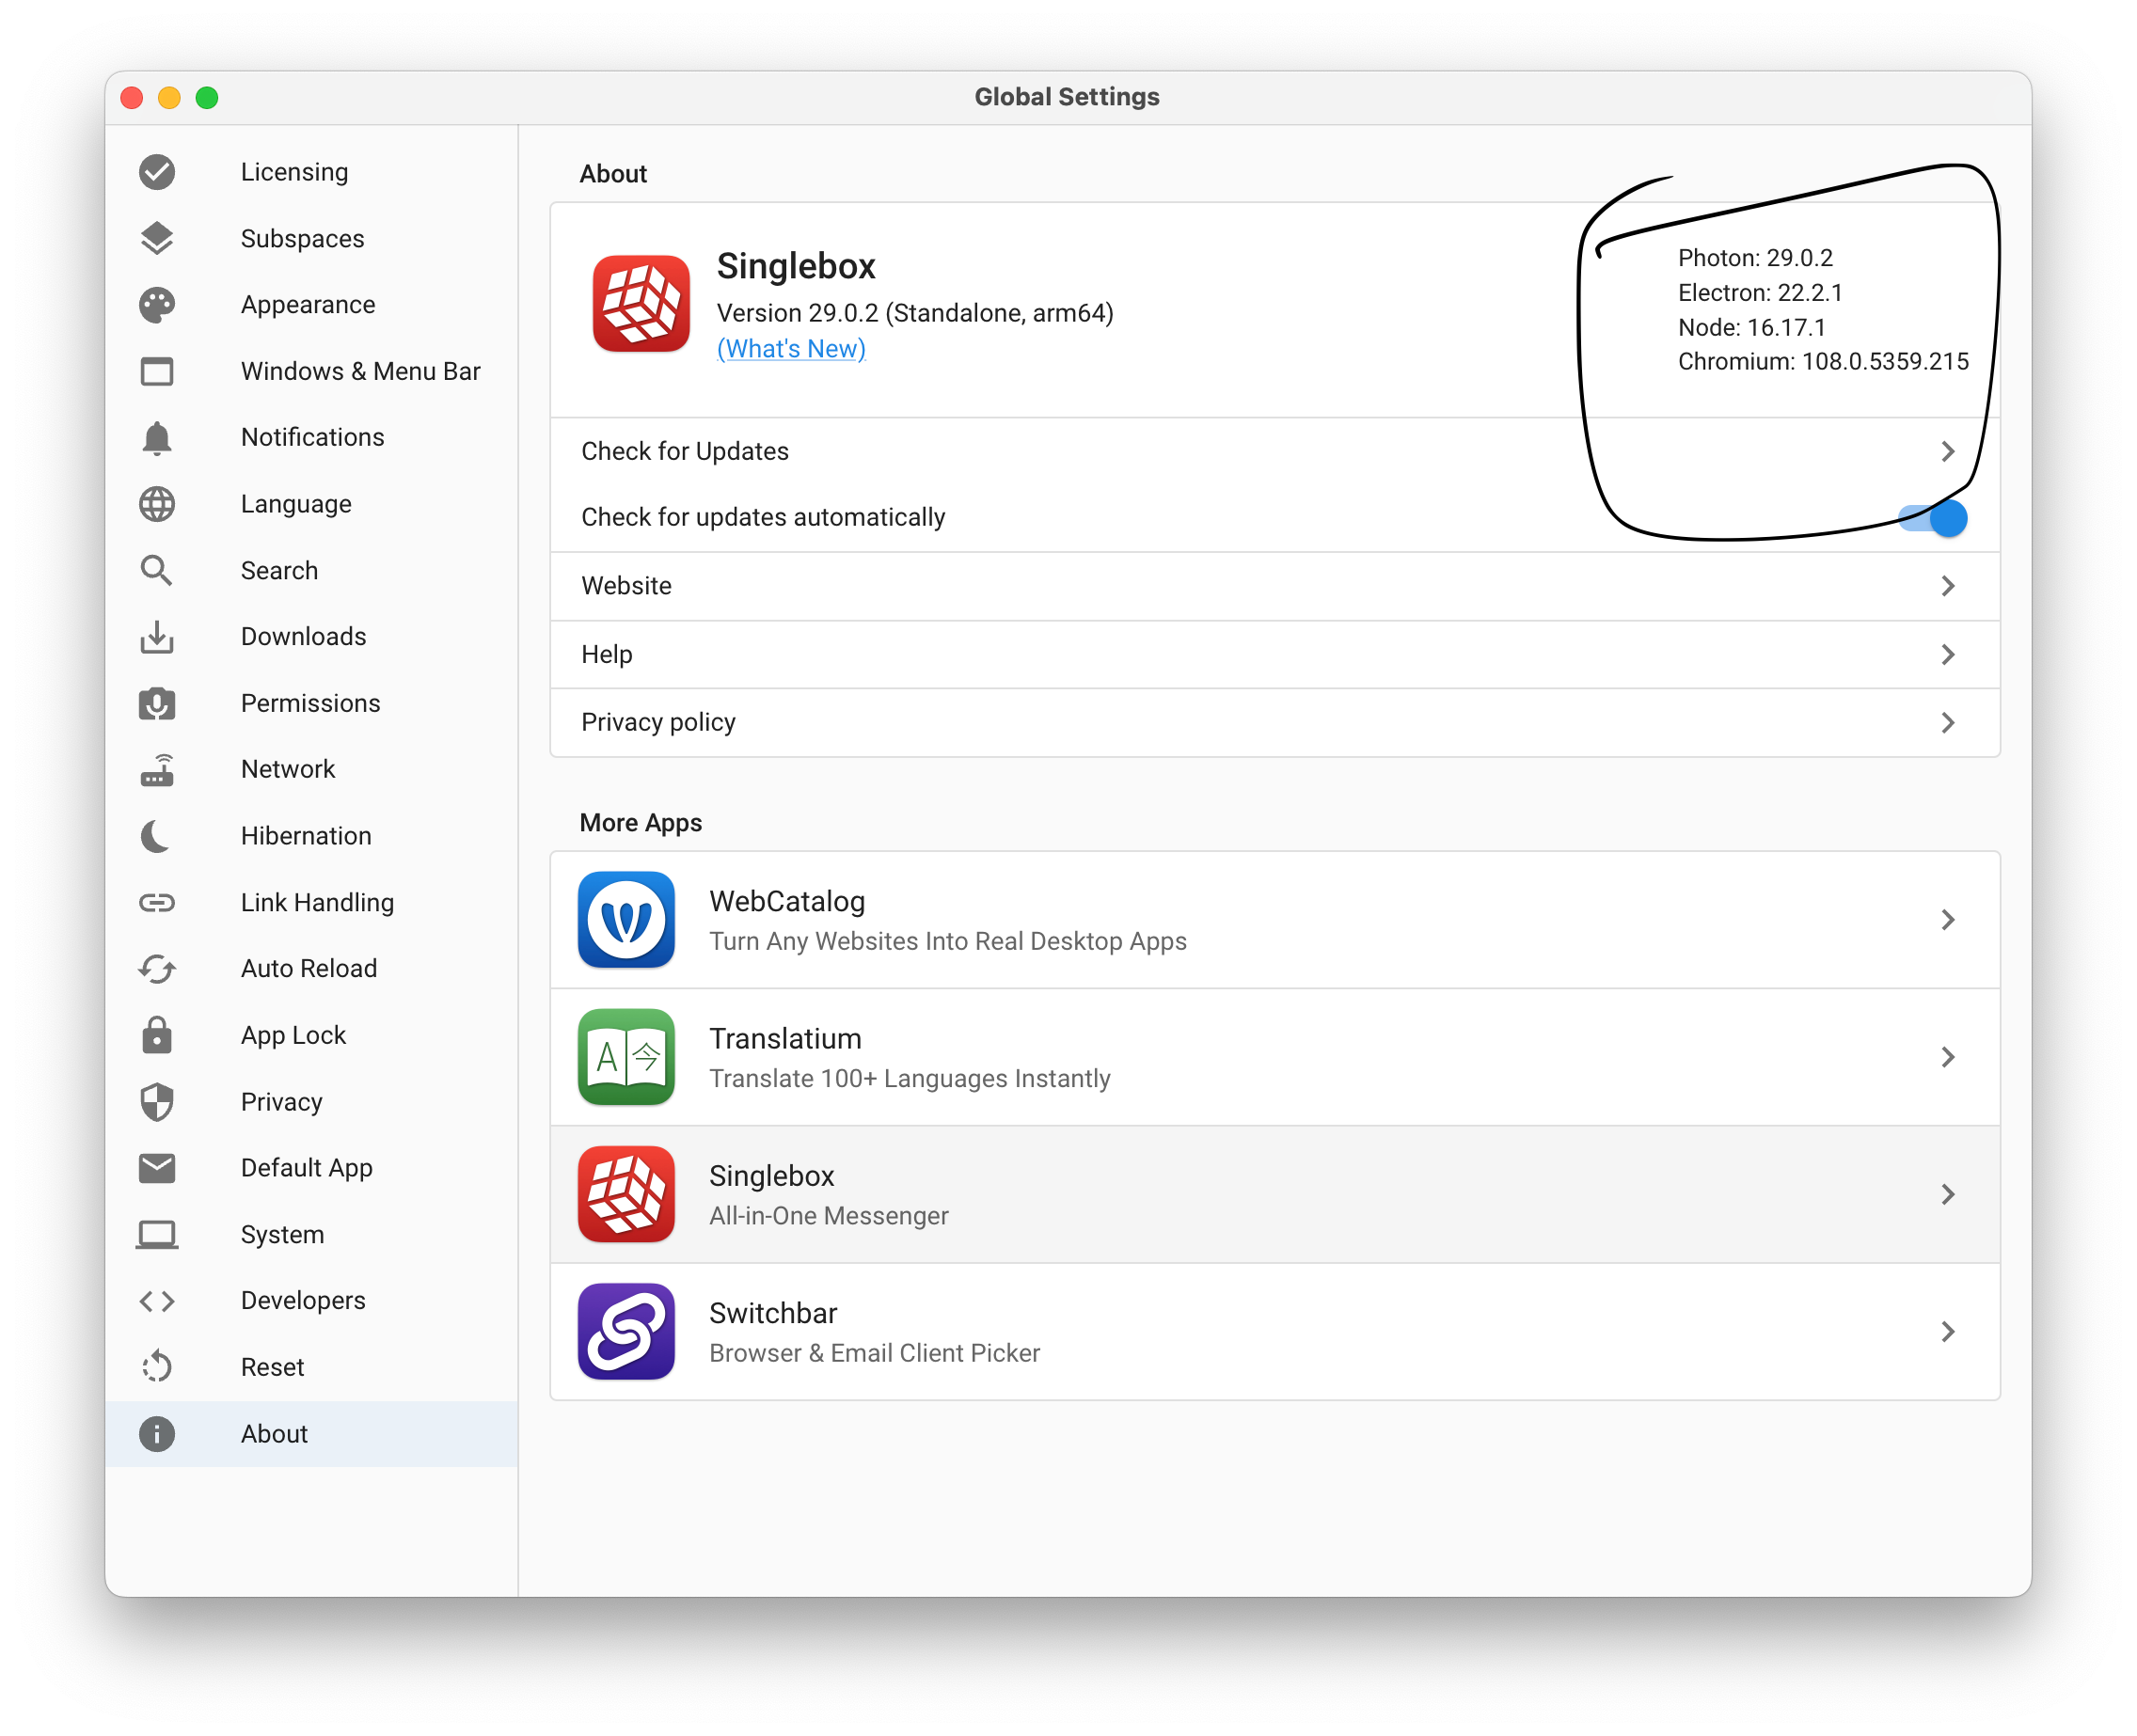Click the Singlebox icon under More Apps
The width and height of the screenshot is (2137, 1736).
coord(627,1194)
